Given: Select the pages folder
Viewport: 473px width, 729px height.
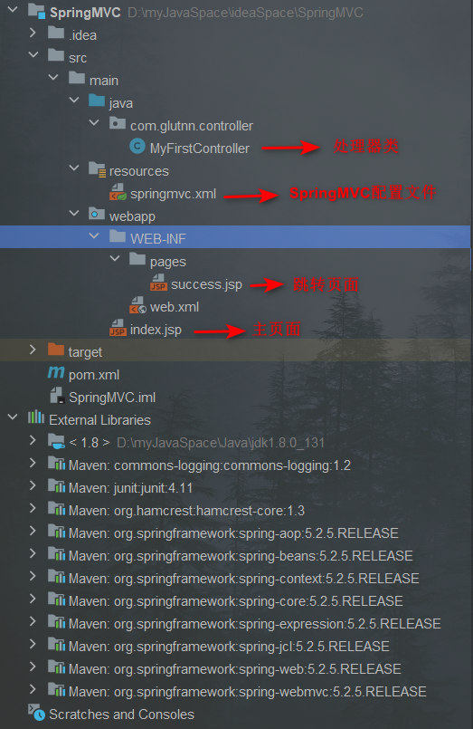Looking at the screenshot, I should click(167, 262).
